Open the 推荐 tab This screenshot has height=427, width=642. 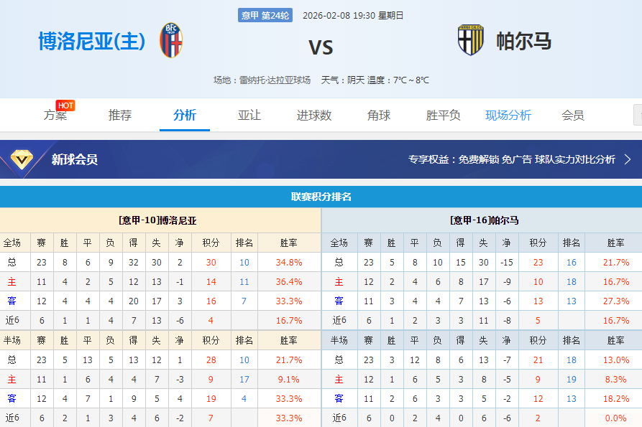click(x=120, y=115)
